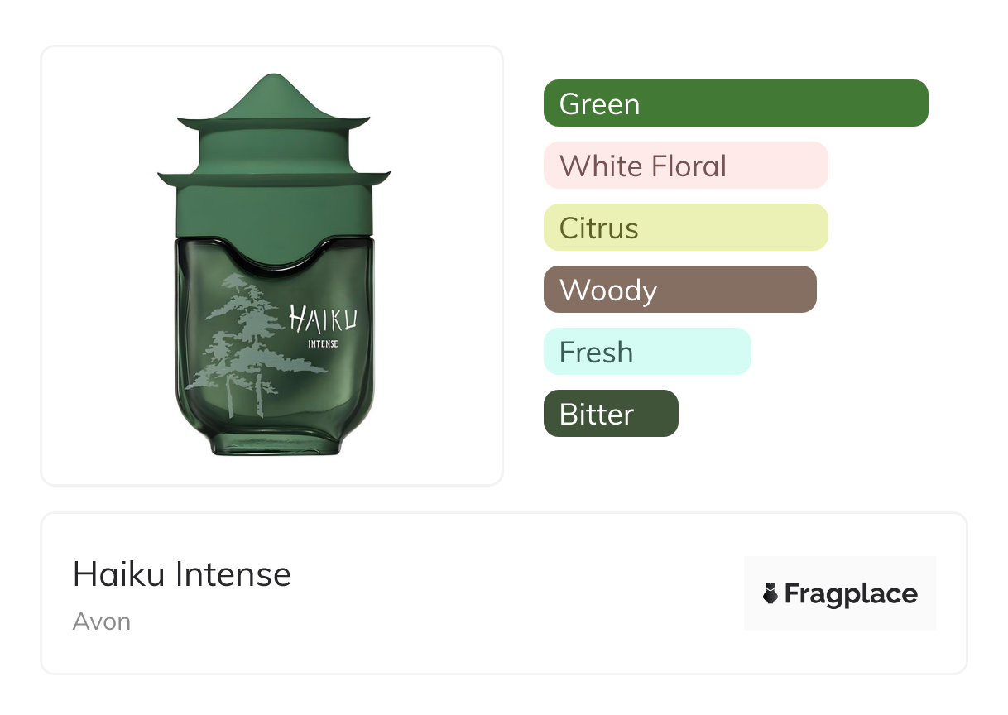This screenshot has height=715, width=1008.
Task: Click the top spire of the cap
Action: [x=273, y=89]
